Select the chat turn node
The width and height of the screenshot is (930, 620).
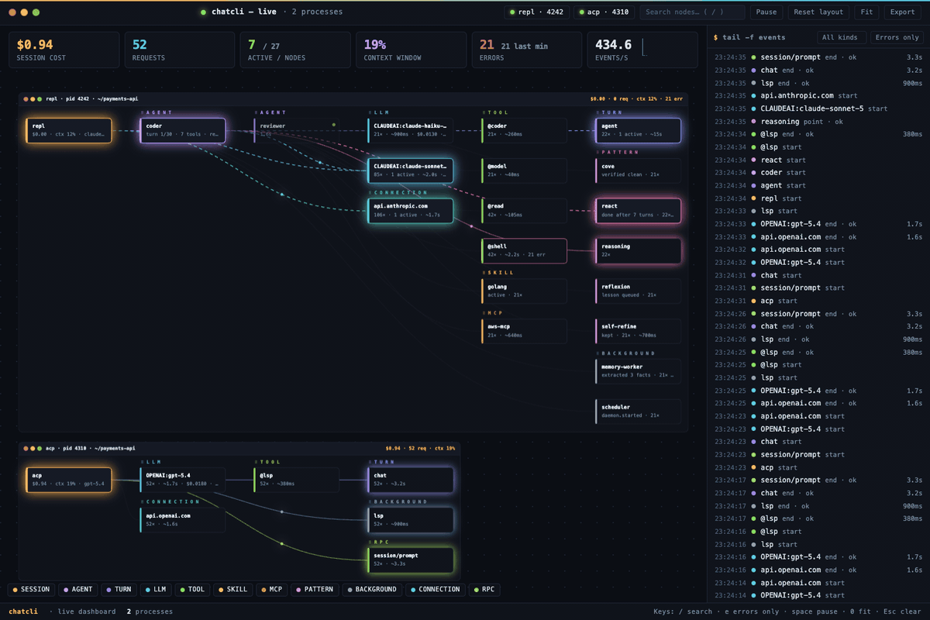pyautogui.click(x=410, y=480)
